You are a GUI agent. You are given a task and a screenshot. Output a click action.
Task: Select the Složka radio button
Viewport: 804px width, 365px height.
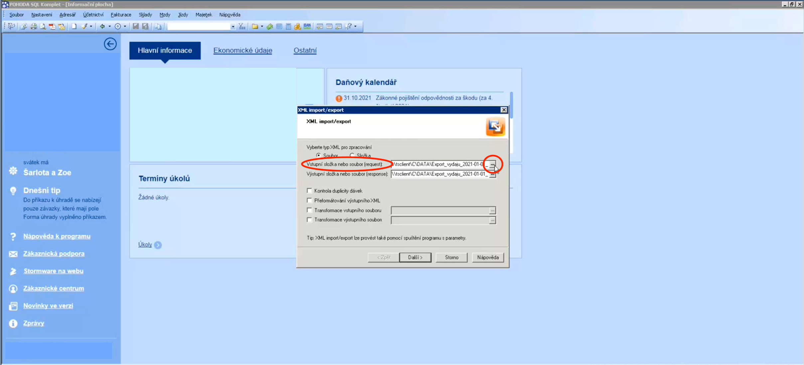(x=352, y=155)
